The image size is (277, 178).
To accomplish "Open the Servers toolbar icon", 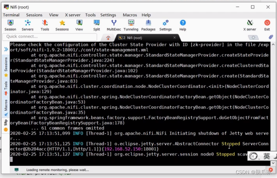I will coord(27,25).
